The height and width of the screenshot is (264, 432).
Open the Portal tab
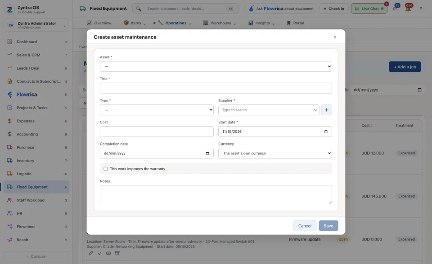pos(295,23)
